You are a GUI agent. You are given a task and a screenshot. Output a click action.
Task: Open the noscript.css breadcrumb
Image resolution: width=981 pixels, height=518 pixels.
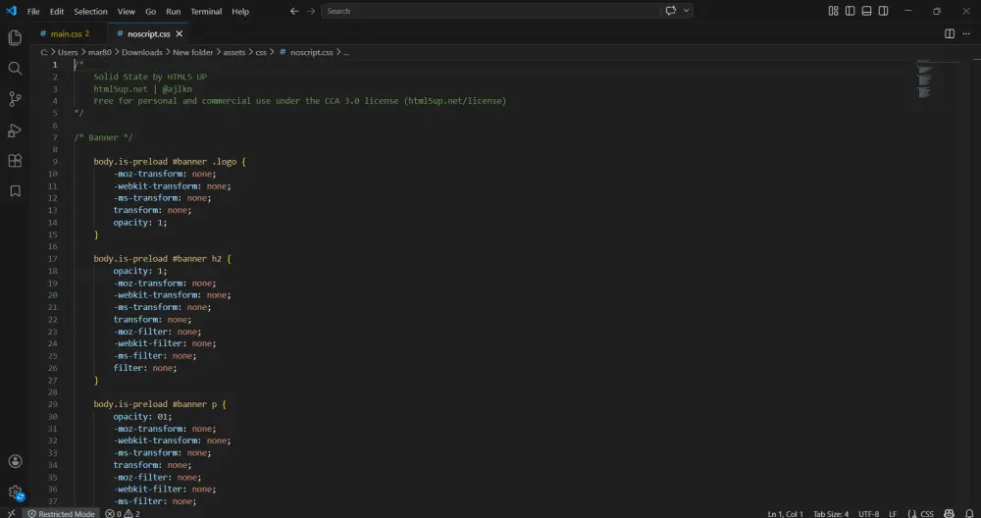point(306,53)
